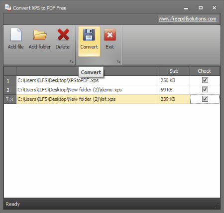Start conversion with Convert floppy icon

[89, 35]
